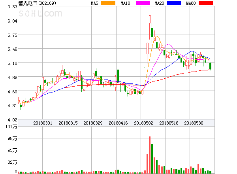
Task: Click the tallest red volume bar
Action: pyautogui.click(x=150, y=155)
